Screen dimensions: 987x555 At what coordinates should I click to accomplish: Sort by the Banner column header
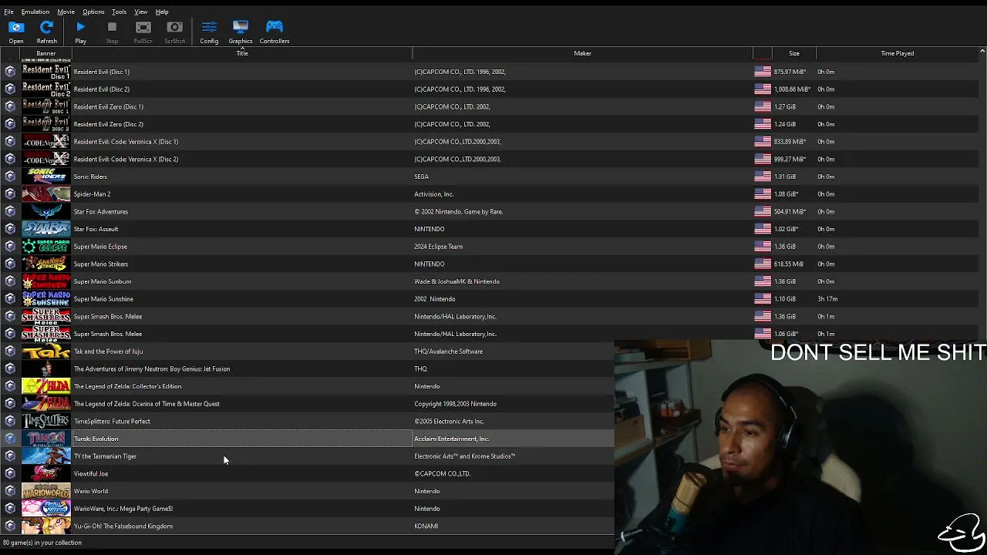tap(45, 53)
